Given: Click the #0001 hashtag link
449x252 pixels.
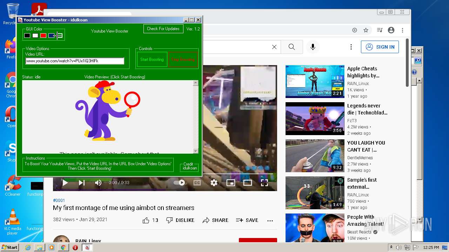Looking at the screenshot, I should coord(59,201).
